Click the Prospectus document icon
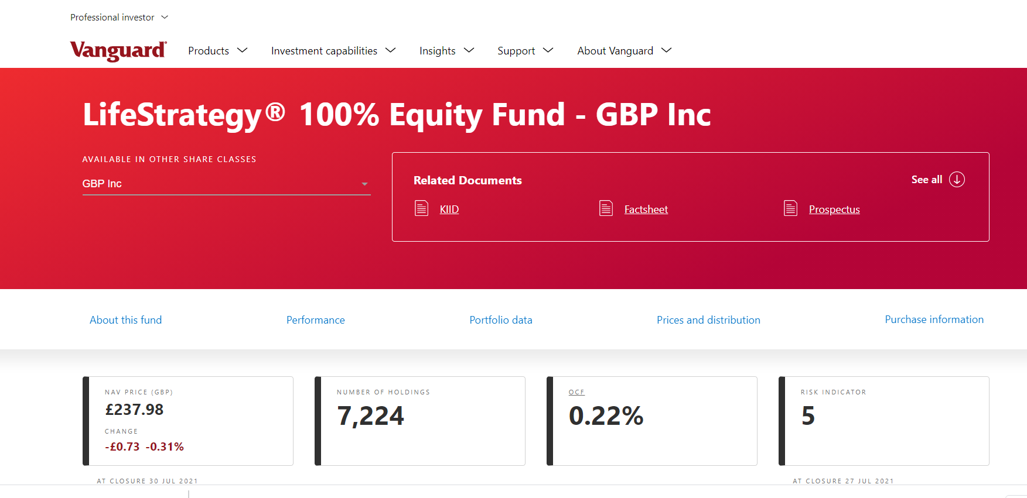Viewport: 1027px width, 498px height. pos(790,208)
